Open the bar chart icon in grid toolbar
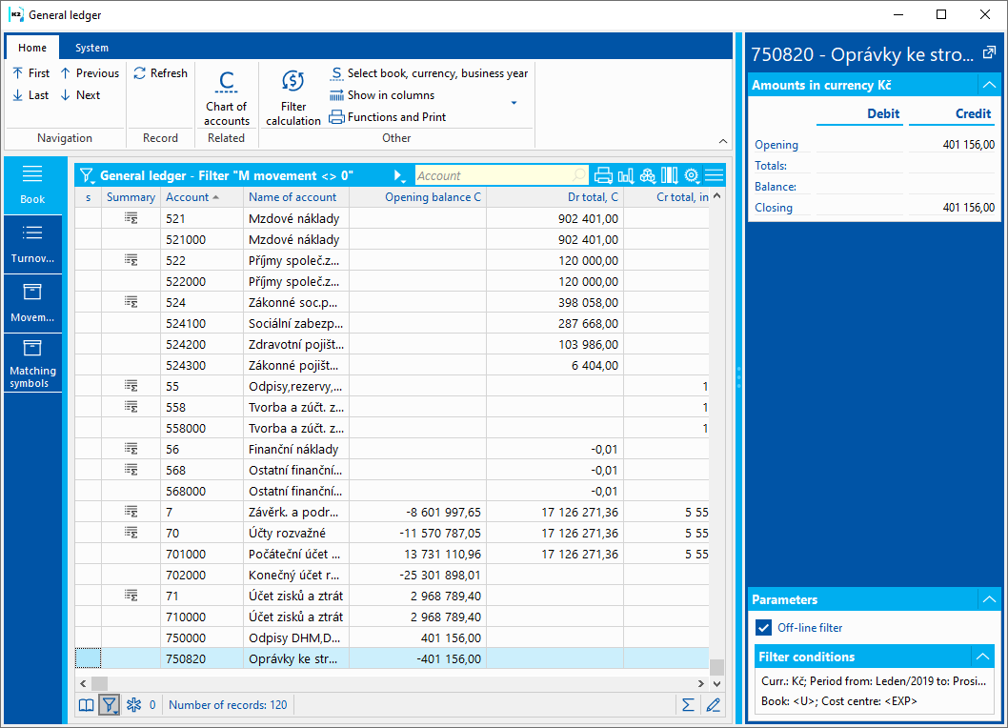This screenshot has width=1008, height=728. (x=626, y=175)
